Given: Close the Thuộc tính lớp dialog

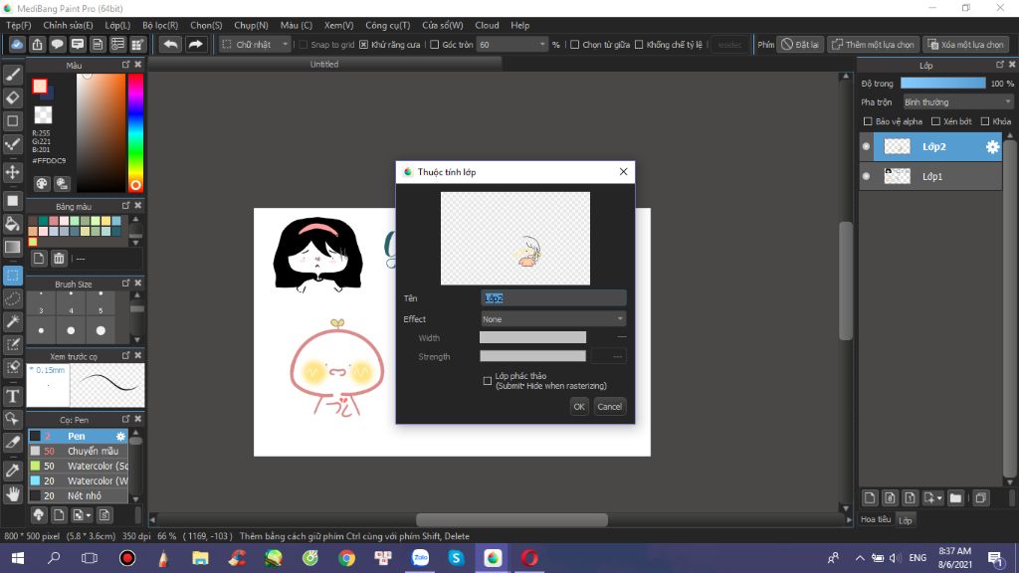Looking at the screenshot, I should click(x=623, y=171).
